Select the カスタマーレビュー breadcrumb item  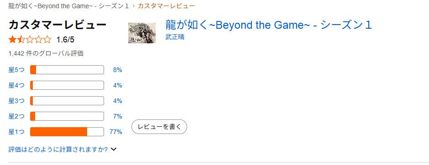pyautogui.click(x=166, y=6)
